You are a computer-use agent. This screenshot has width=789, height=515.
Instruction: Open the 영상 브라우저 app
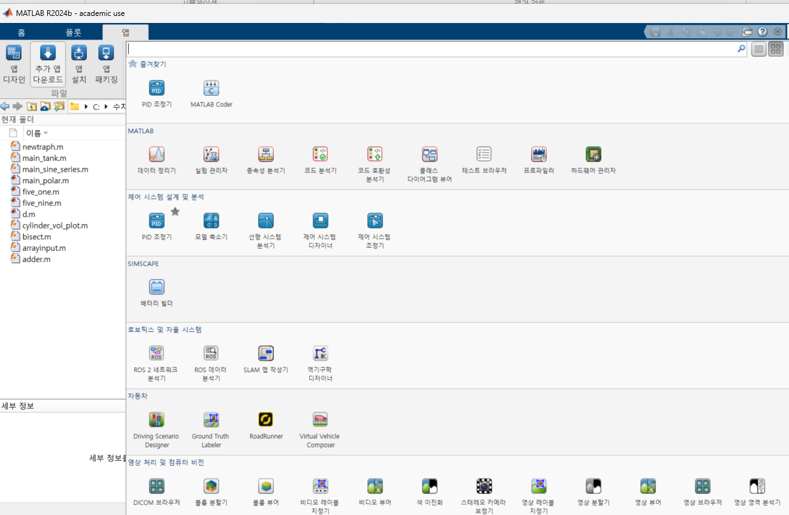click(703, 492)
